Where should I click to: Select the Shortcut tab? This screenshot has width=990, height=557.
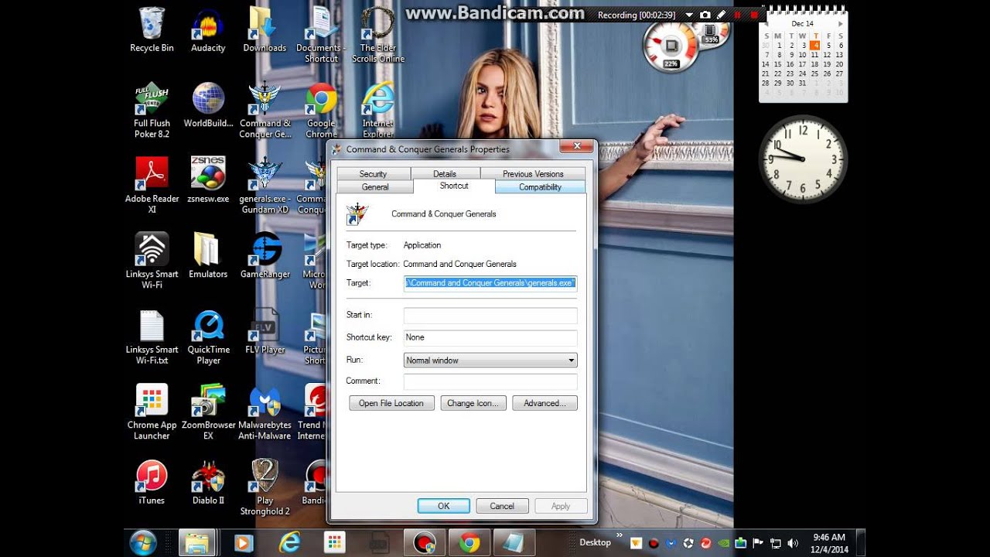[454, 186]
